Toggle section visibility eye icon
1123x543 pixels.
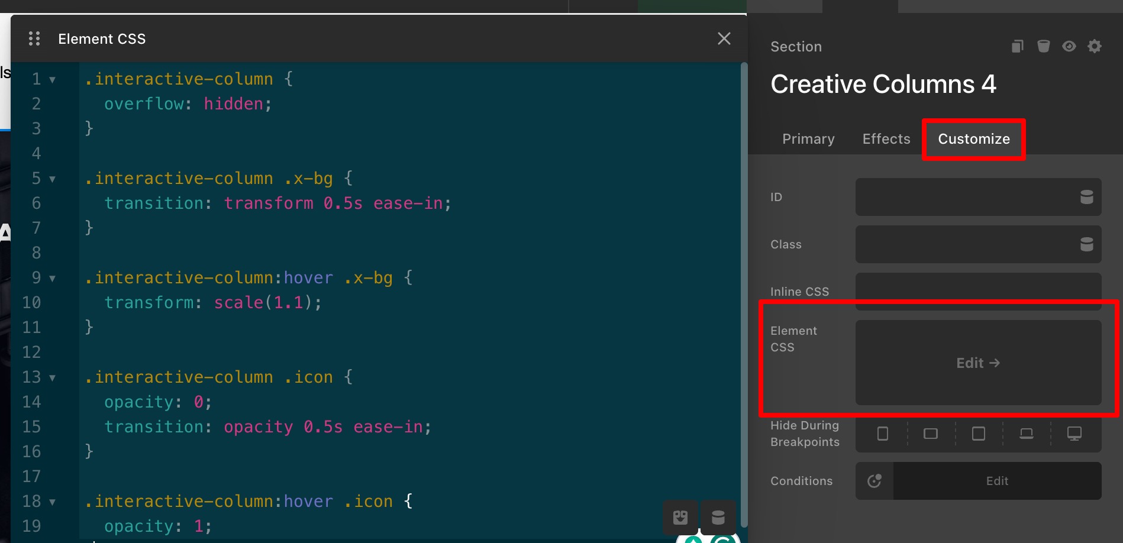click(x=1069, y=46)
